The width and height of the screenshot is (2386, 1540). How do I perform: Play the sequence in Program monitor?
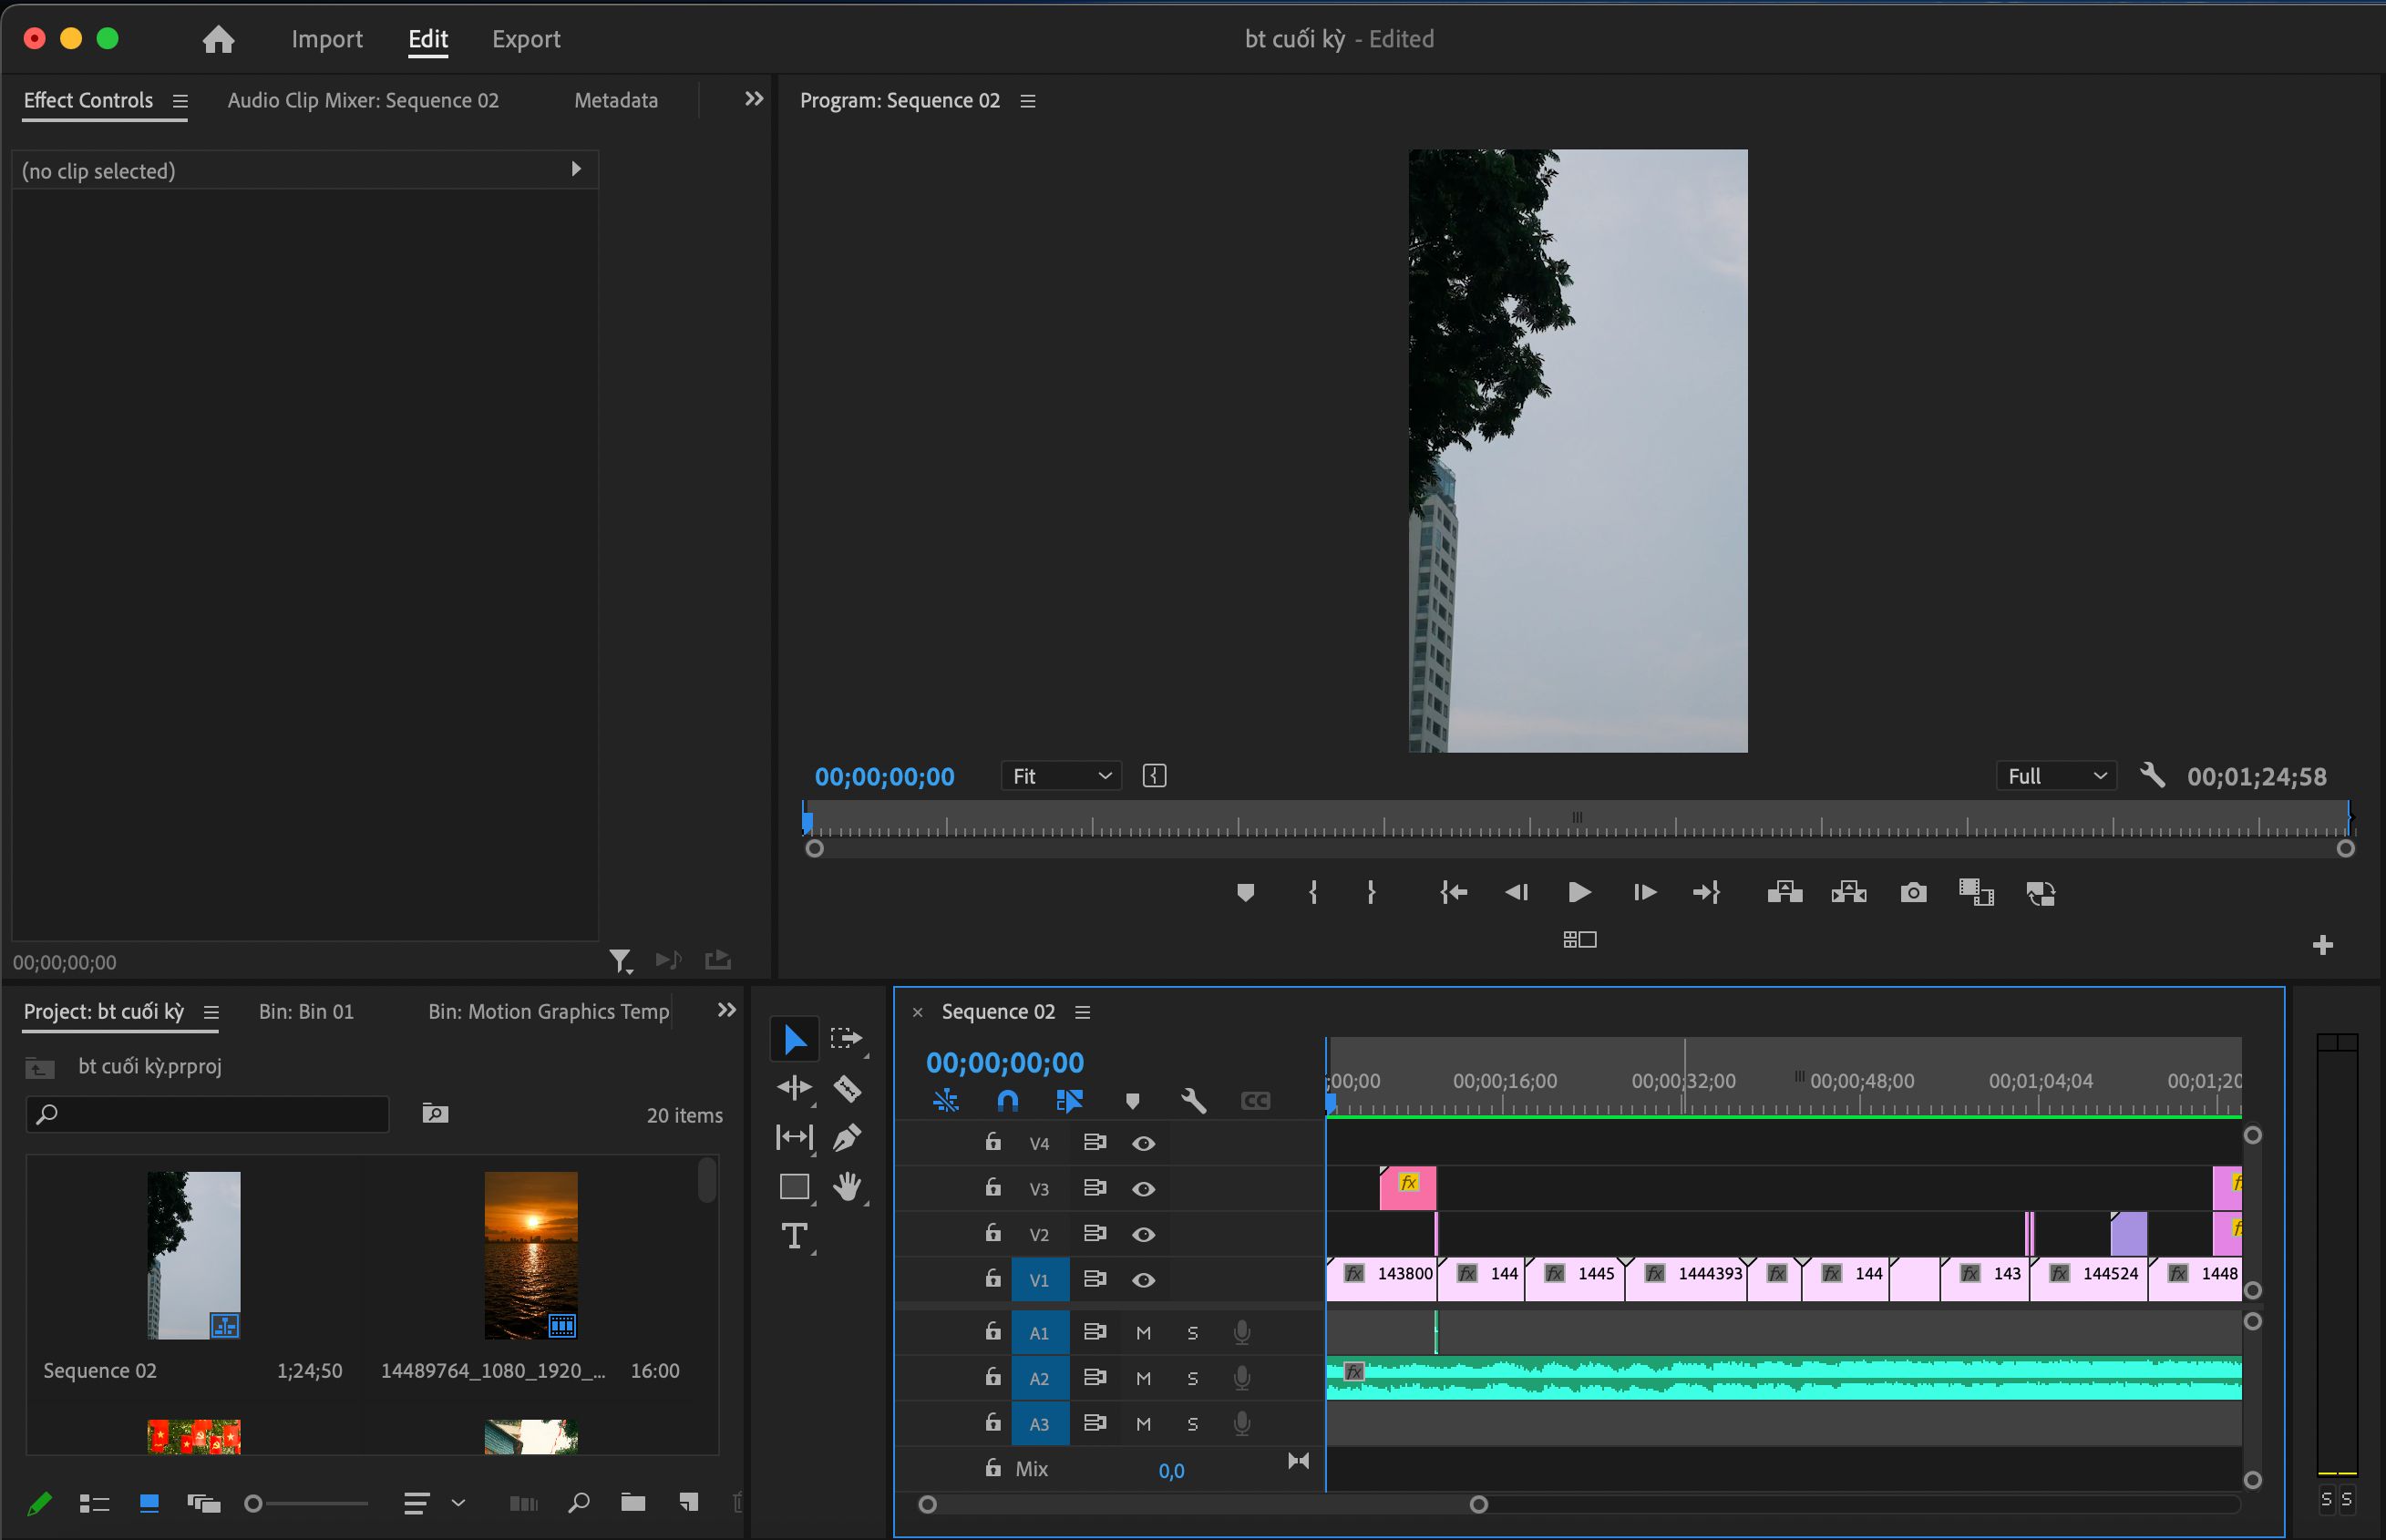tap(1579, 892)
